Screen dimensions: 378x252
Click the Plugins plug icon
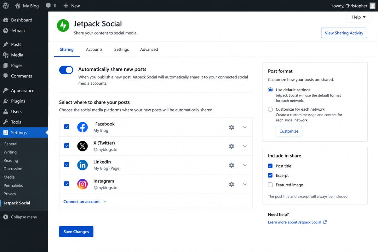coord(6,101)
